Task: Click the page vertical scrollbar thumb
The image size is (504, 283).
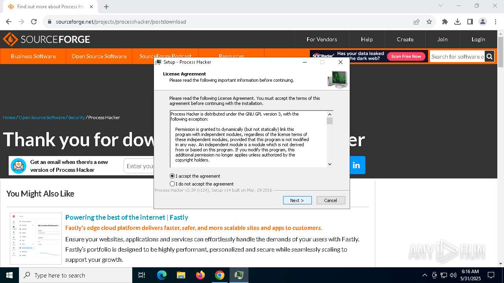Action: coord(500,52)
